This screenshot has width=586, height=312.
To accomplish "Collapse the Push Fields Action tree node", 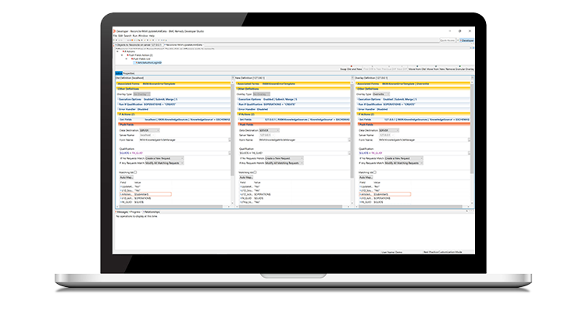I will [122, 55].
